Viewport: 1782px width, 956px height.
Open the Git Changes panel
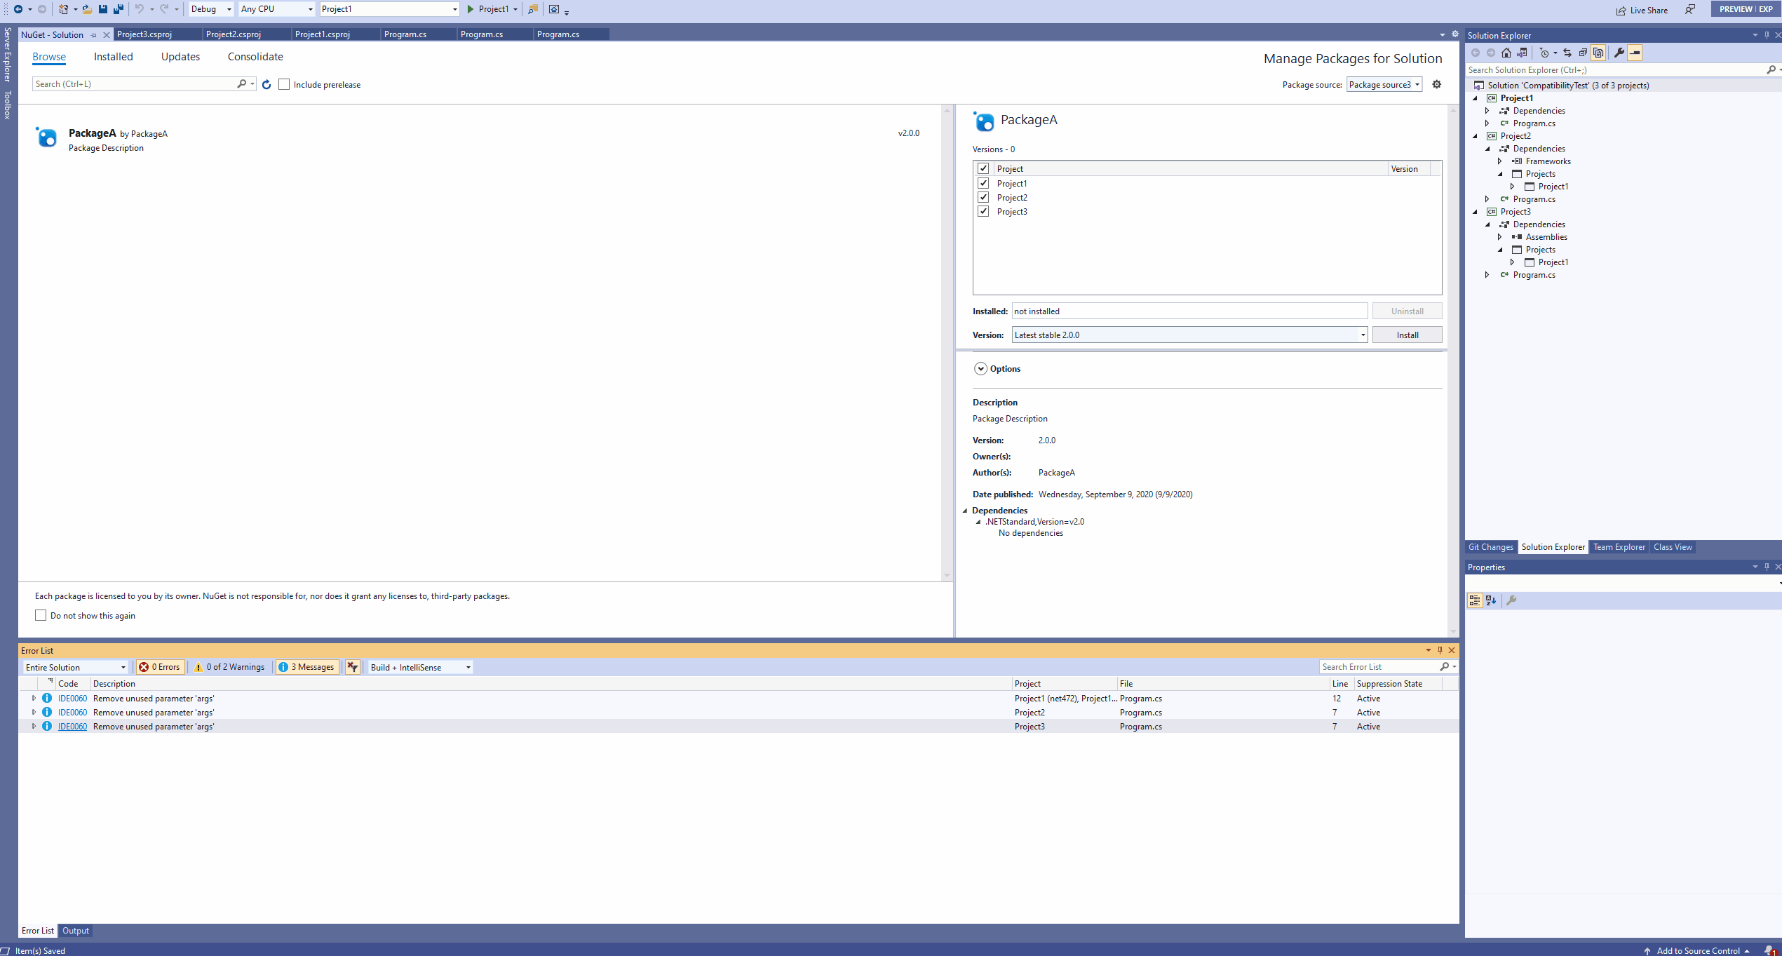pos(1490,547)
